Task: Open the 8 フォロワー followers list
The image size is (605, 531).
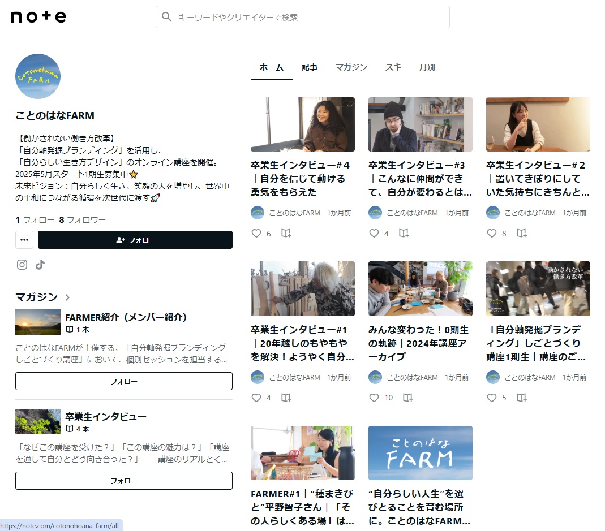Action: coord(82,220)
